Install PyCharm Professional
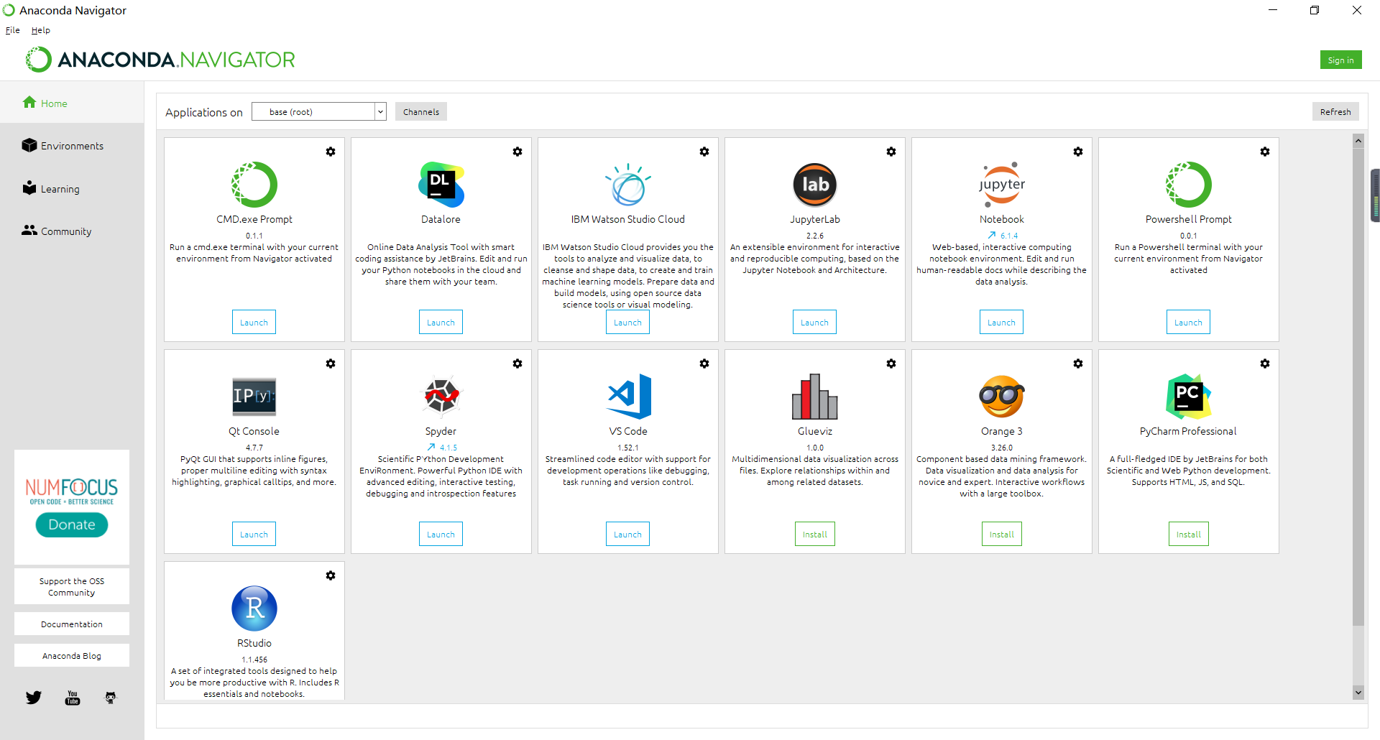This screenshot has height=740, width=1380. 1189,534
